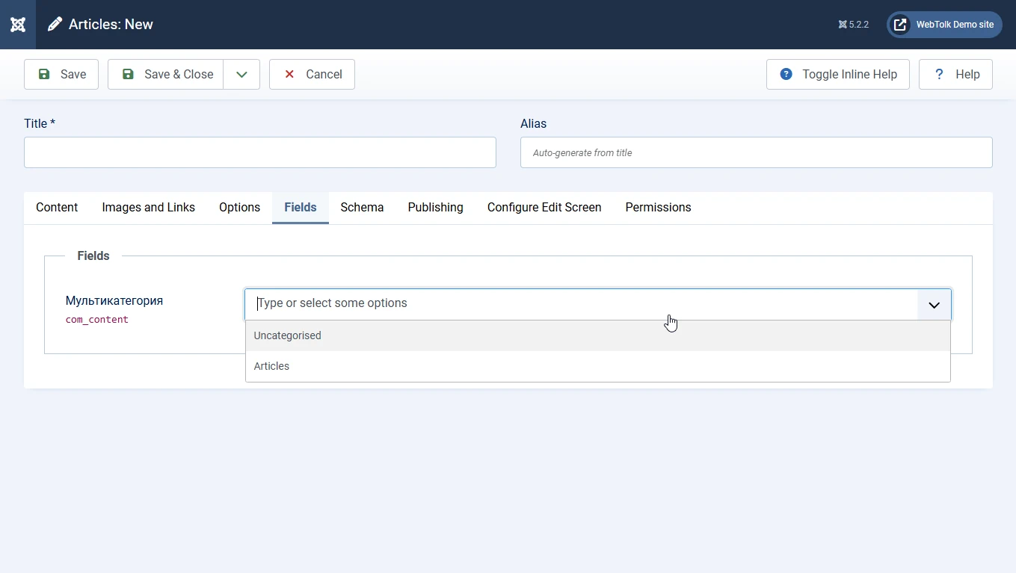Choose the Uncategorised option

[x=598, y=335]
